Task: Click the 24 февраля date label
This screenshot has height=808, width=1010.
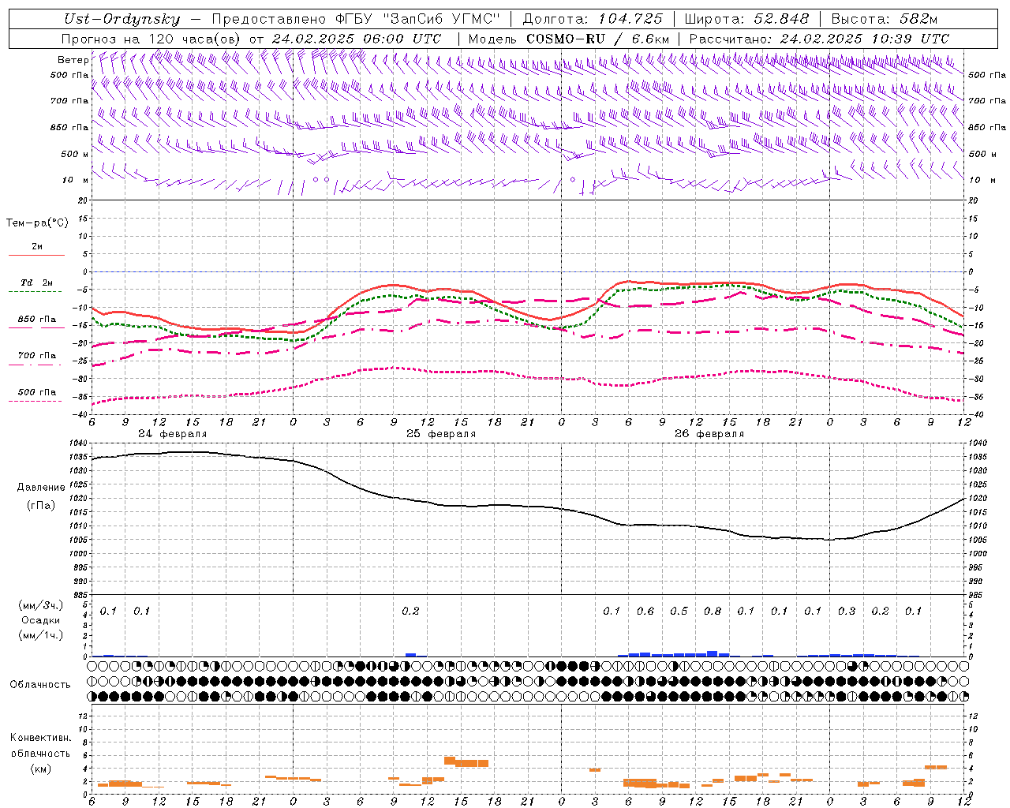Action: pos(173,434)
